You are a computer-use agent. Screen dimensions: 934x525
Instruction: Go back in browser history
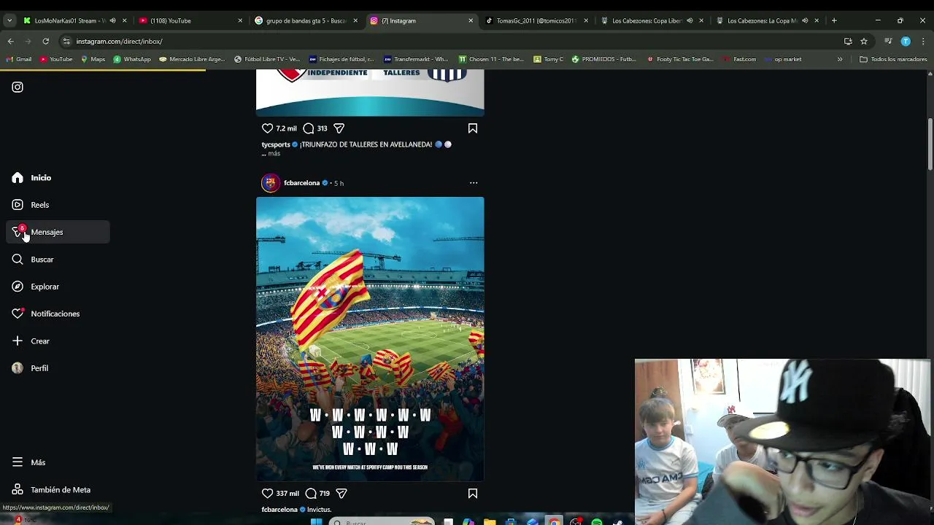coord(10,42)
